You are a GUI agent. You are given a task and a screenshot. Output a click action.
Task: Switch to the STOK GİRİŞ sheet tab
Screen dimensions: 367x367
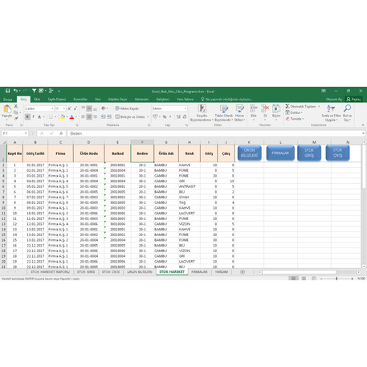point(86,271)
